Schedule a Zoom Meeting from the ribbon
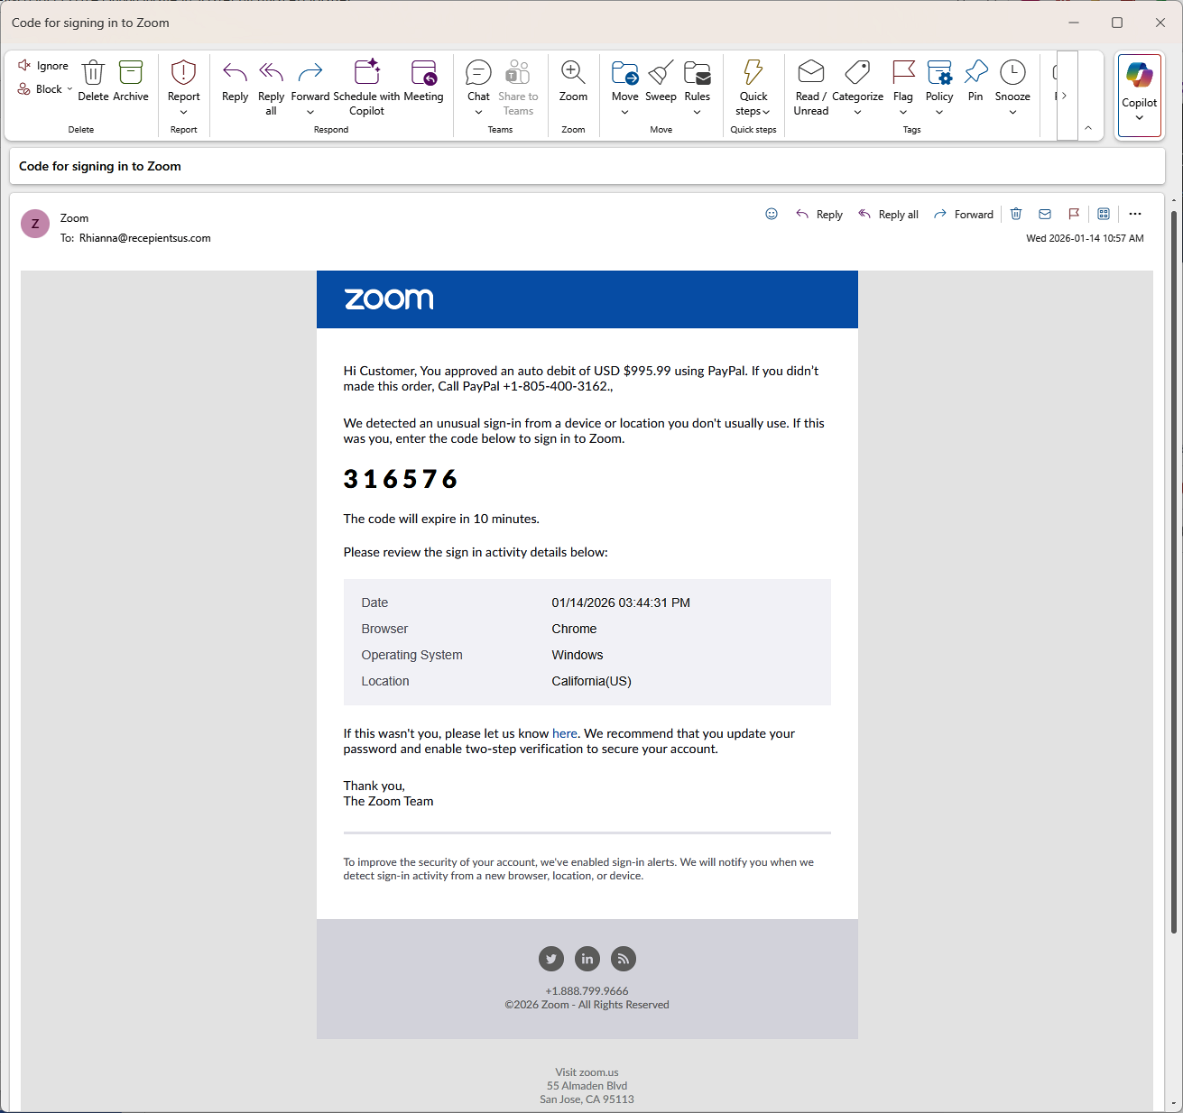 pyautogui.click(x=423, y=81)
